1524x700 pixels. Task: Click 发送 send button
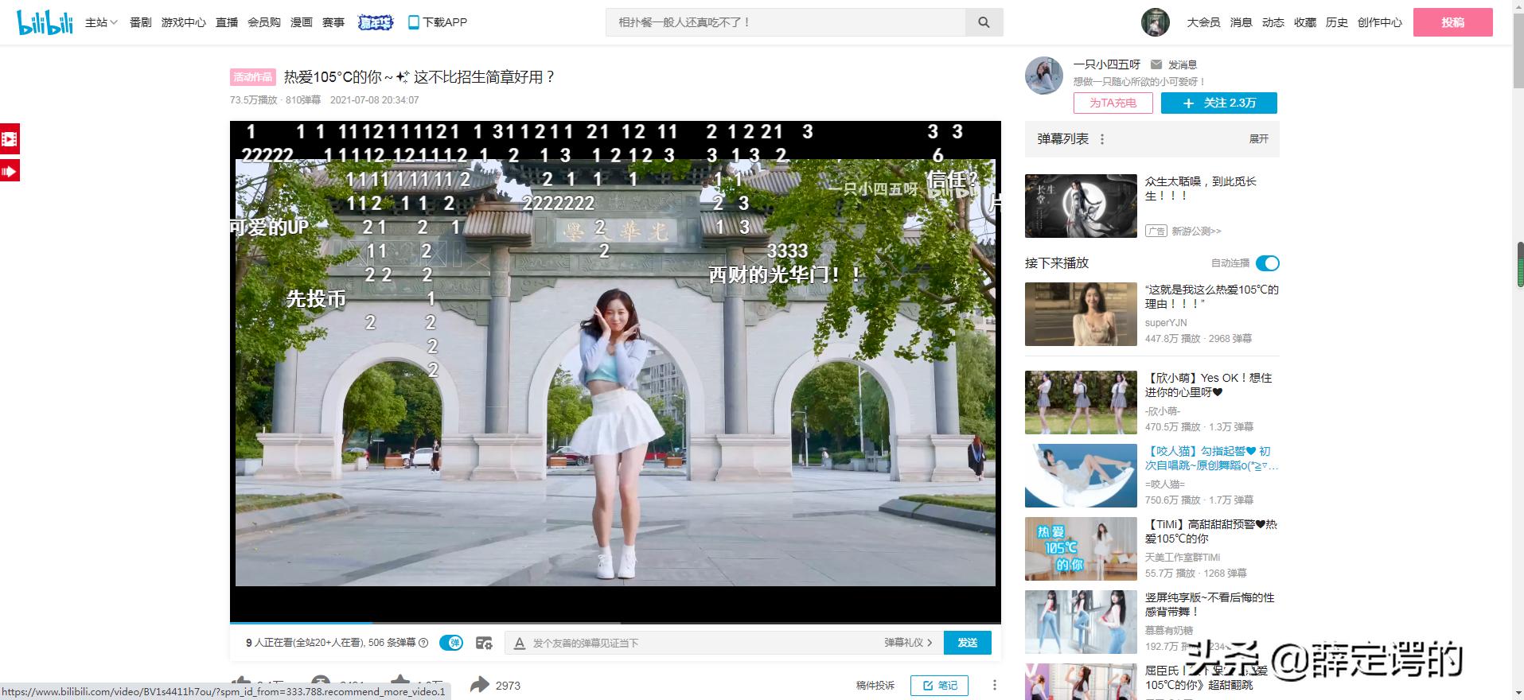968,643
